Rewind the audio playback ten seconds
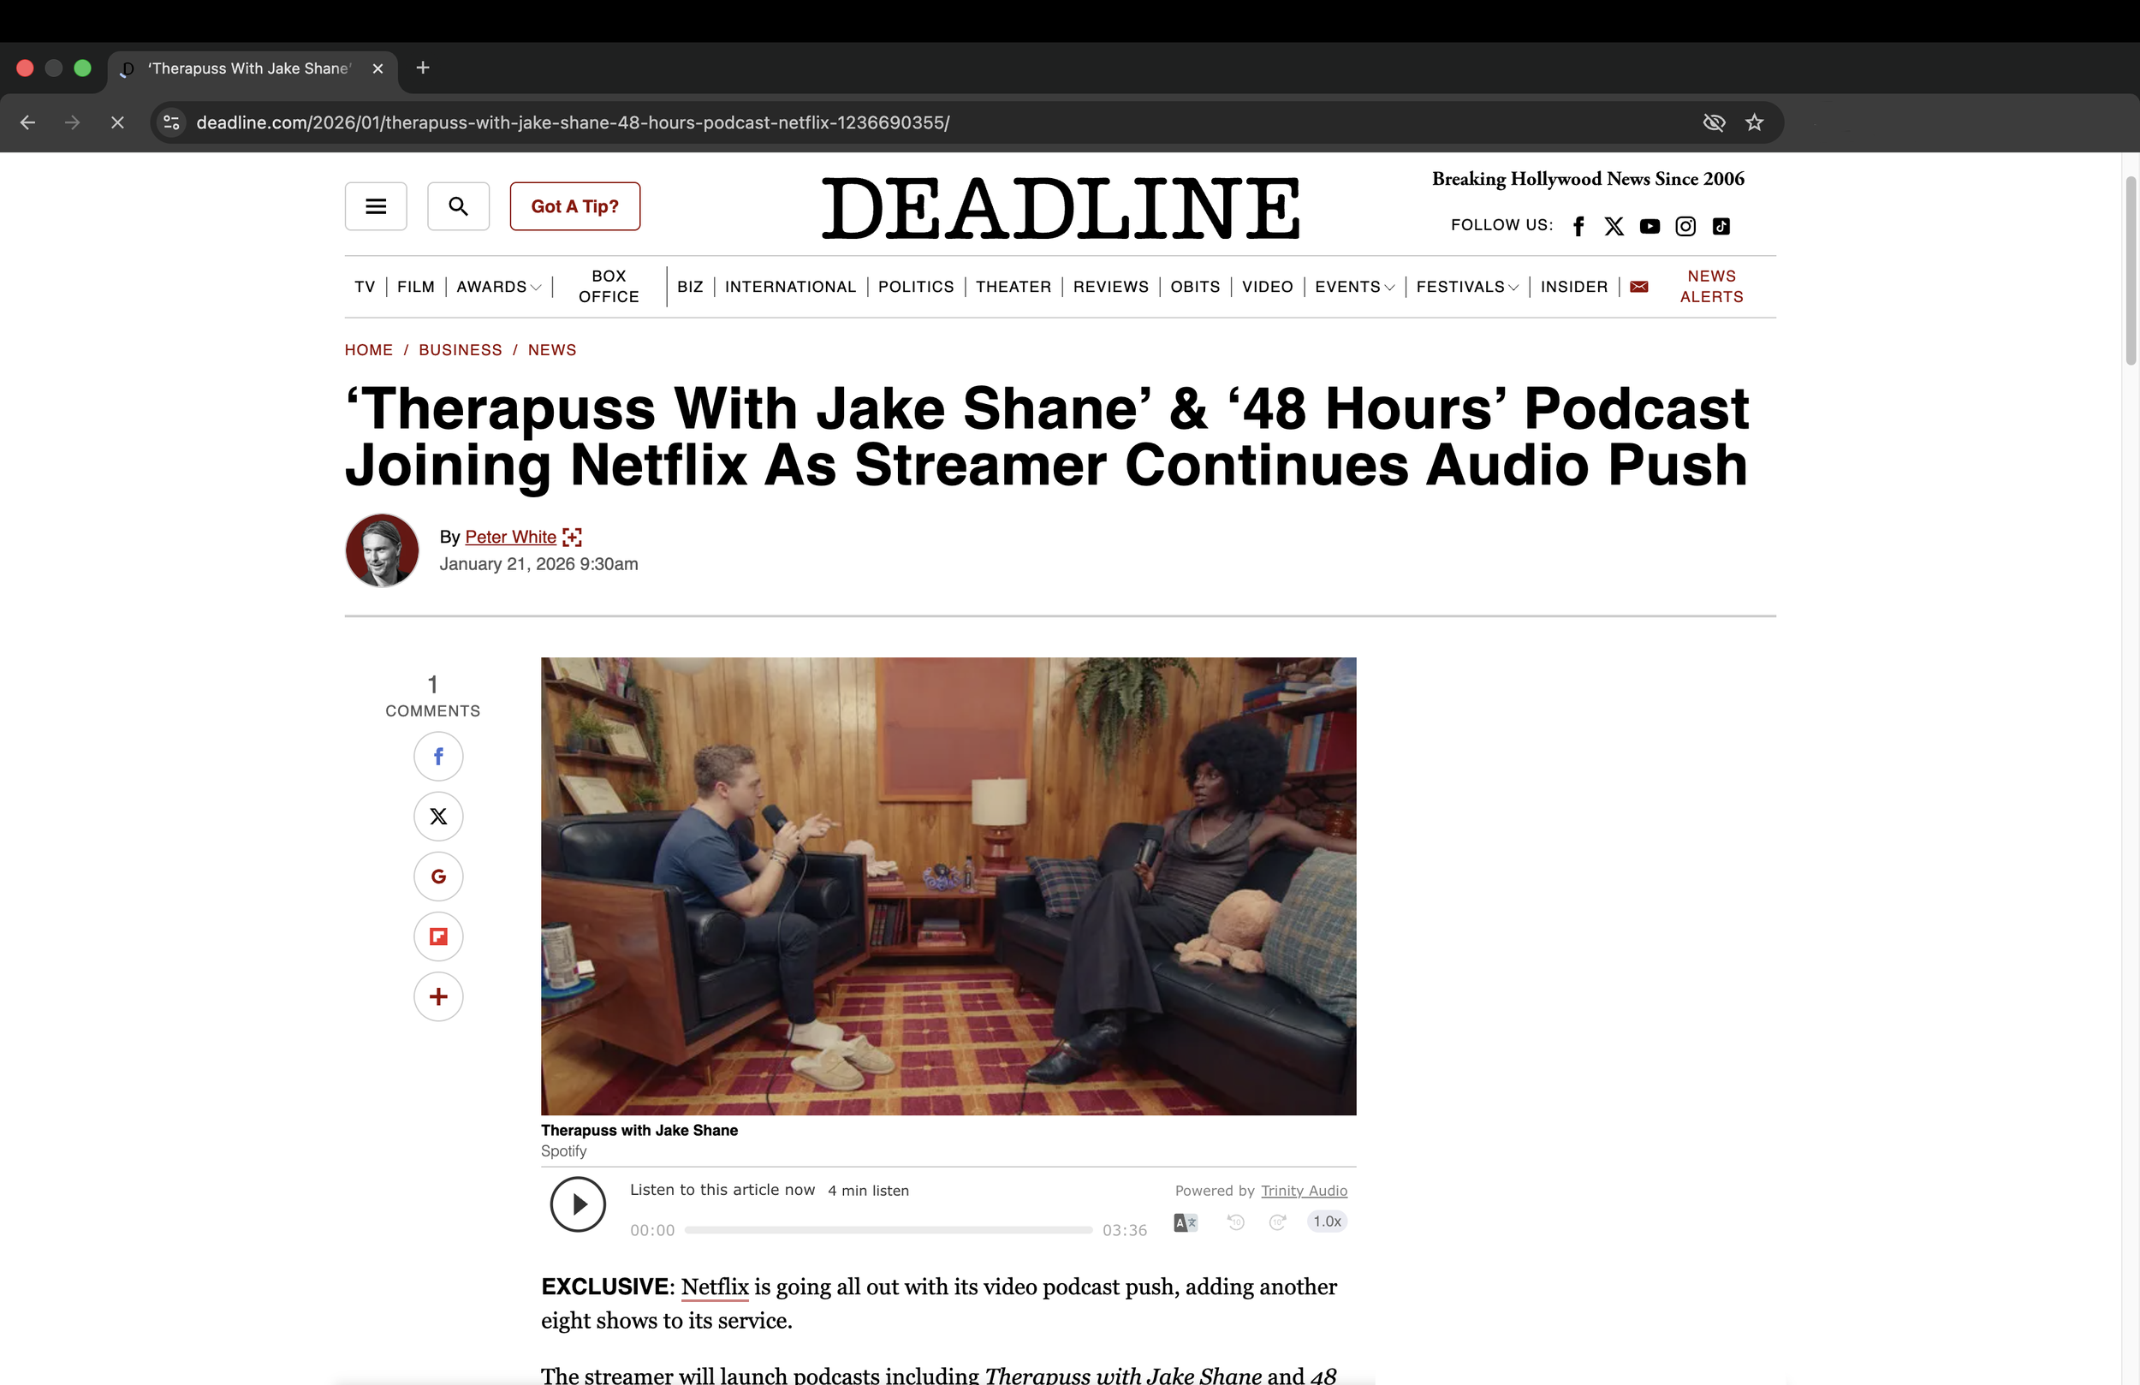 pos(1235,1222)
